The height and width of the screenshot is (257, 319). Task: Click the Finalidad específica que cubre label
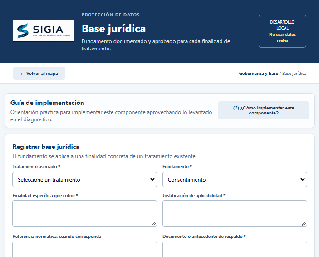(45, 196)
